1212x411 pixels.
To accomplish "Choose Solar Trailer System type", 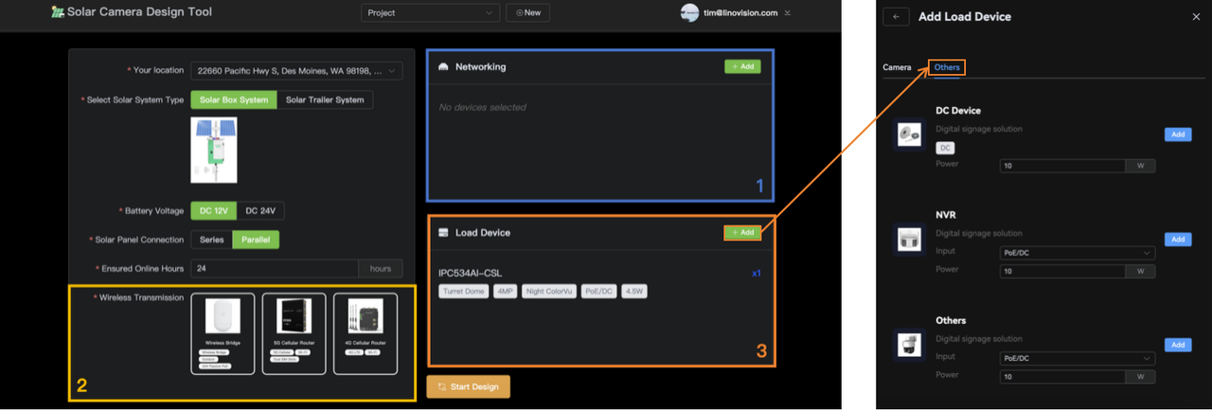I will [325, 99].
